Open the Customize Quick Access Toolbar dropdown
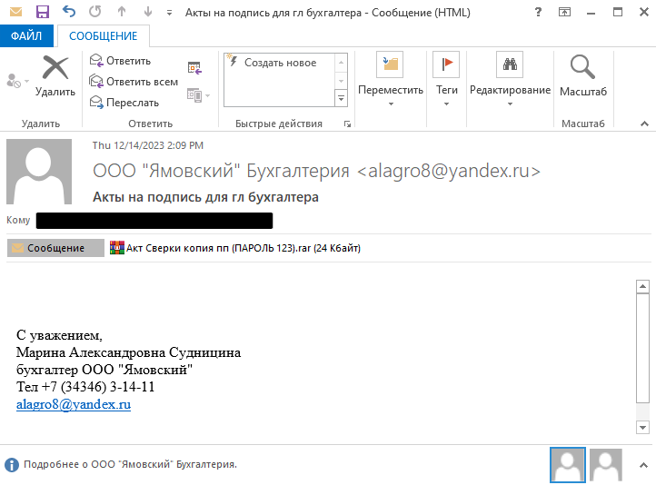656x485 pixels. coord(169,13)
